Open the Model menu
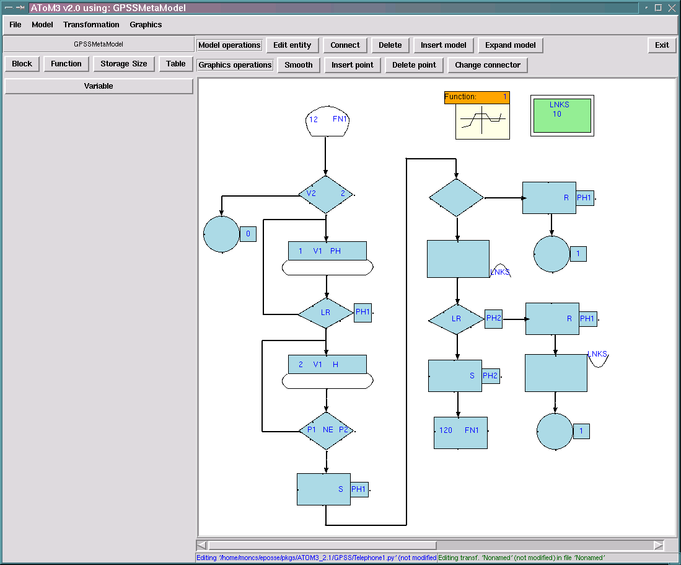Image resolution: width=681 pixels, height=565 pixels. pos(42,25)
